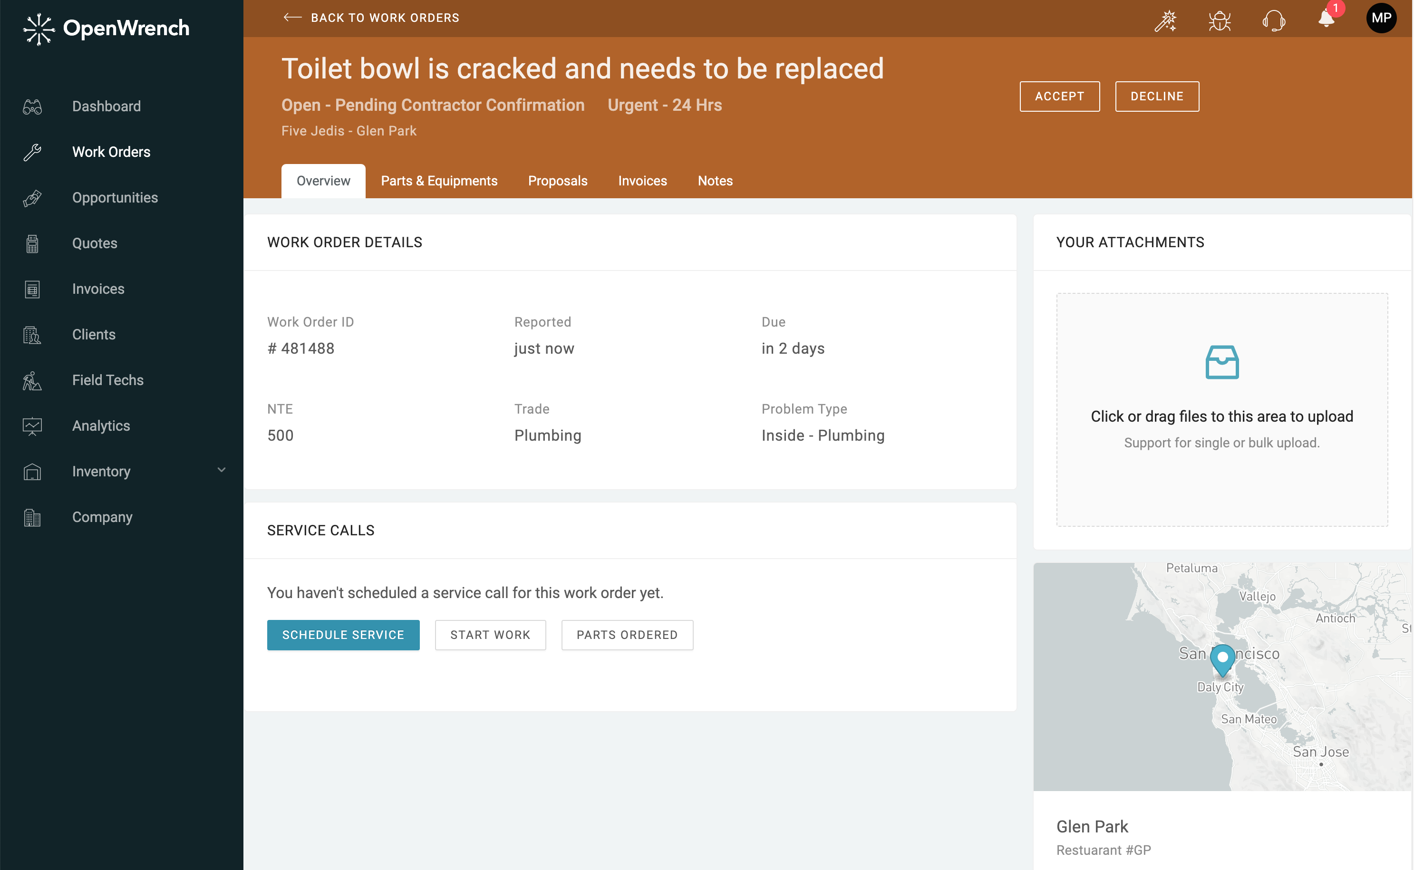
Task: Click the OpenWrench logo
Action: (x=107, y=29)
